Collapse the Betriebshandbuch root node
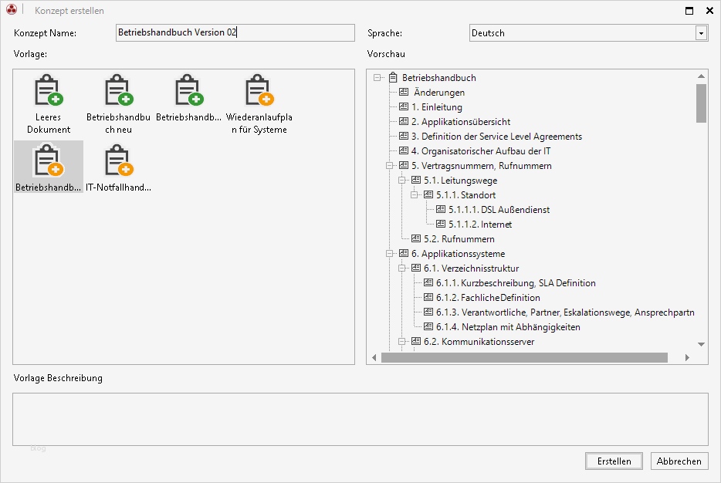The height and width of the screenshot is (483, 721). (x=377, y=78)
